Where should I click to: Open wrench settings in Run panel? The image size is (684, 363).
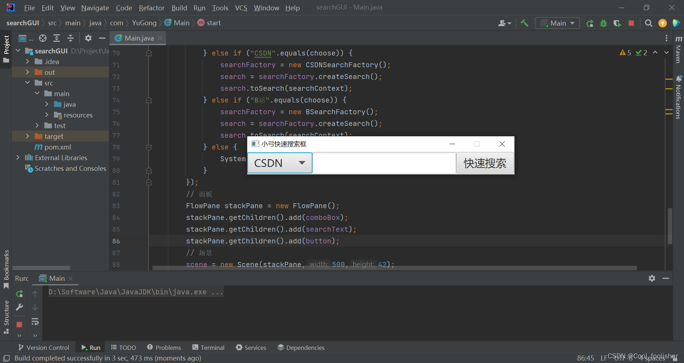pyautogui.click(x=20, y=307)
